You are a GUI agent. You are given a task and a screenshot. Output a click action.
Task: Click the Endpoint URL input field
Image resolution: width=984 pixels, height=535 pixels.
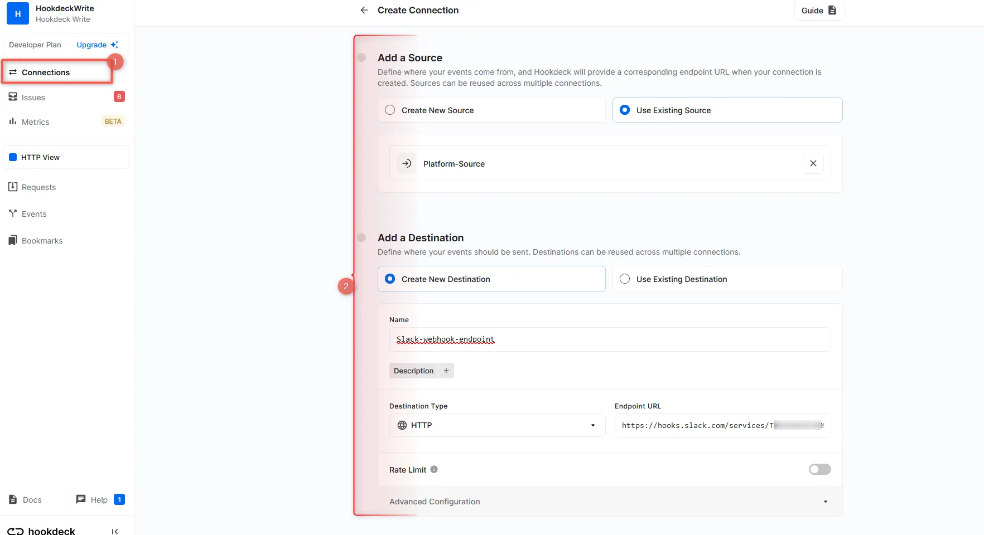[723, 425]
